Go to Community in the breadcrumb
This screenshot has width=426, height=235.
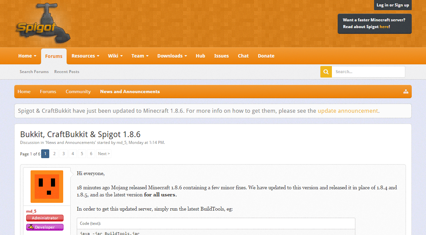[x=78, y=91]
